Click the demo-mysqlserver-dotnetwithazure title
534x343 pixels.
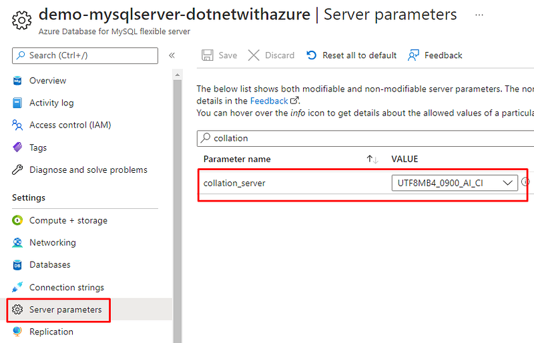[174, 14]
